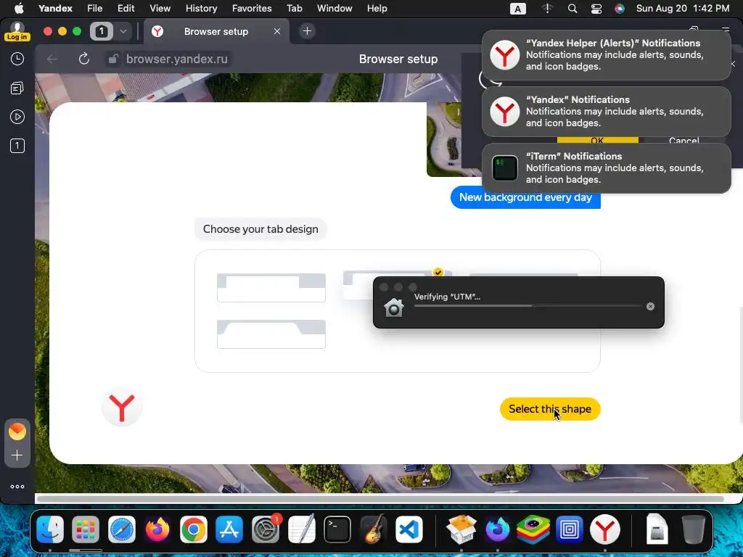The width and height of the screenshot is (743, 557).
Task: Open the Yandex application menu
Action: tap(55, 9)
